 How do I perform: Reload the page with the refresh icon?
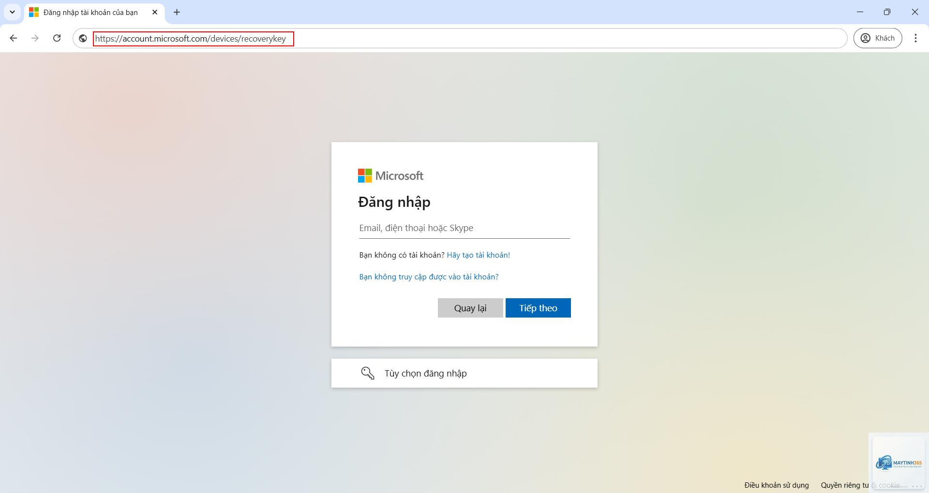[57, 38]
